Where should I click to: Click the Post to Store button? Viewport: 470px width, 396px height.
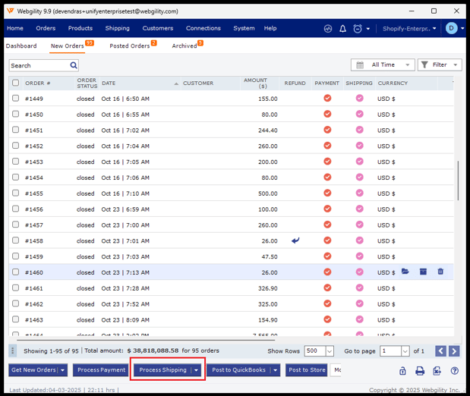pos(307,370)
